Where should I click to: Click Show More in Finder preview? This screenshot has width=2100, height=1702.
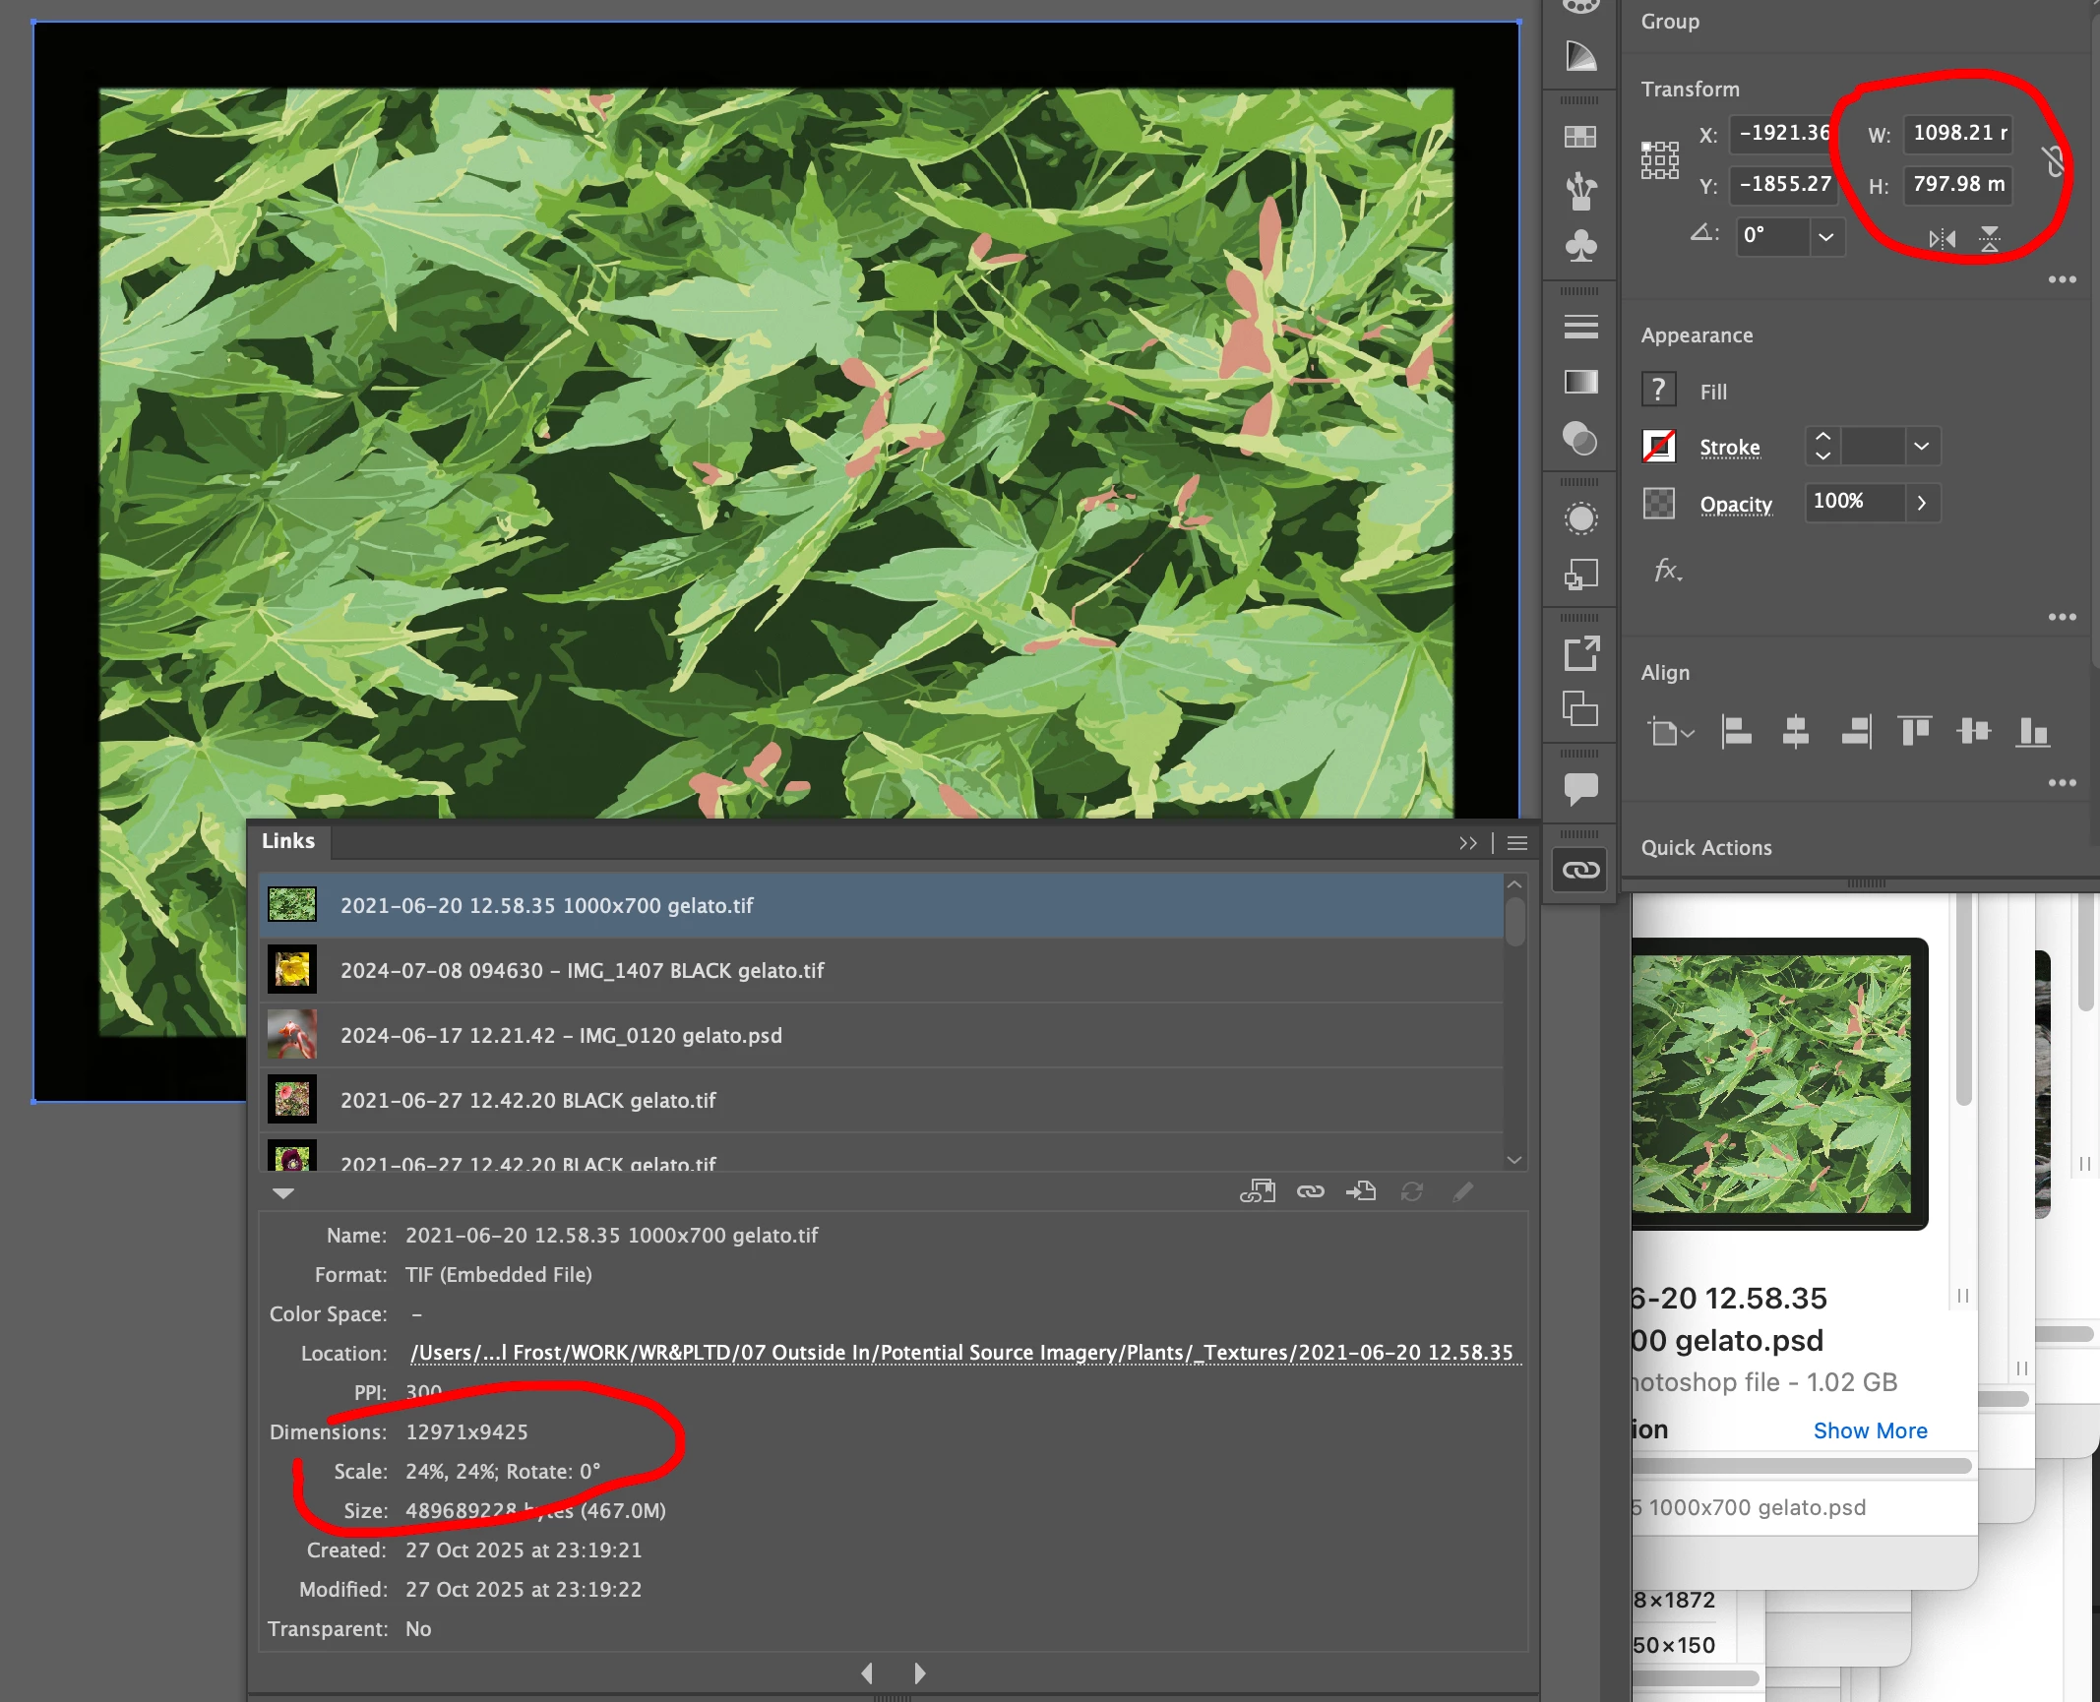click(x=1870, y=1430)
